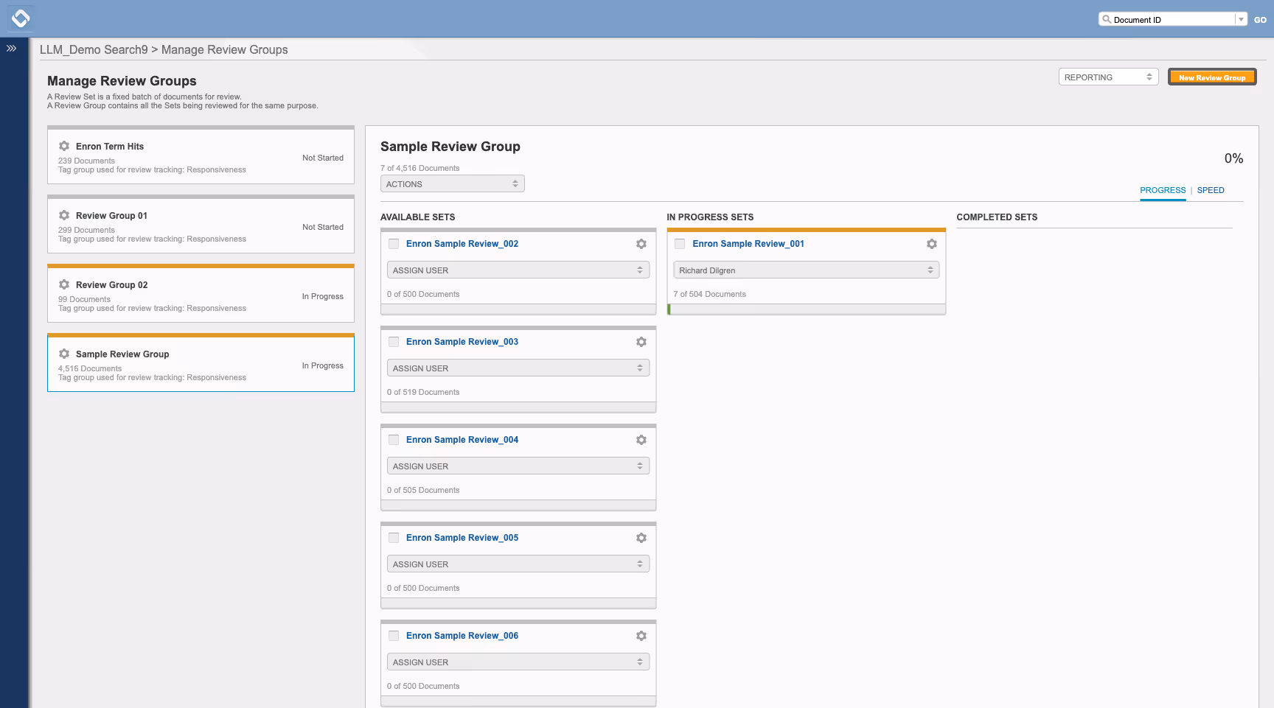Open gear settings for Enron Term Hits
The image size is (1274, 708).
(x=64, y=146)
